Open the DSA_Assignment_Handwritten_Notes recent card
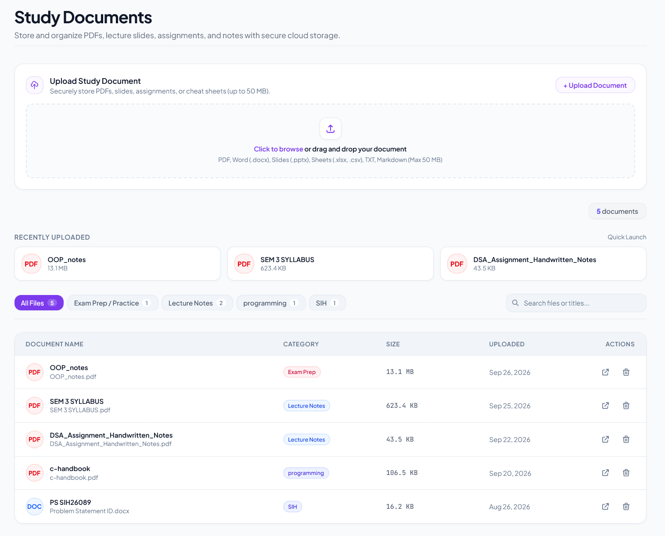The height and width of the screenshot is (536, 665). click(543, 264)
